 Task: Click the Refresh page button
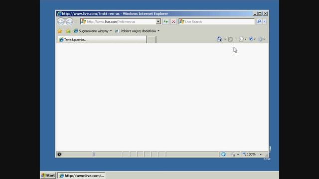(165, 21)
